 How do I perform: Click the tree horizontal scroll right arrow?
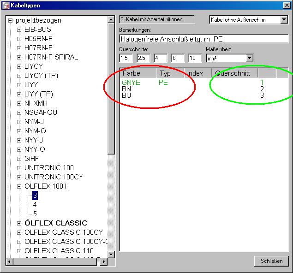[x=103, y=261]
